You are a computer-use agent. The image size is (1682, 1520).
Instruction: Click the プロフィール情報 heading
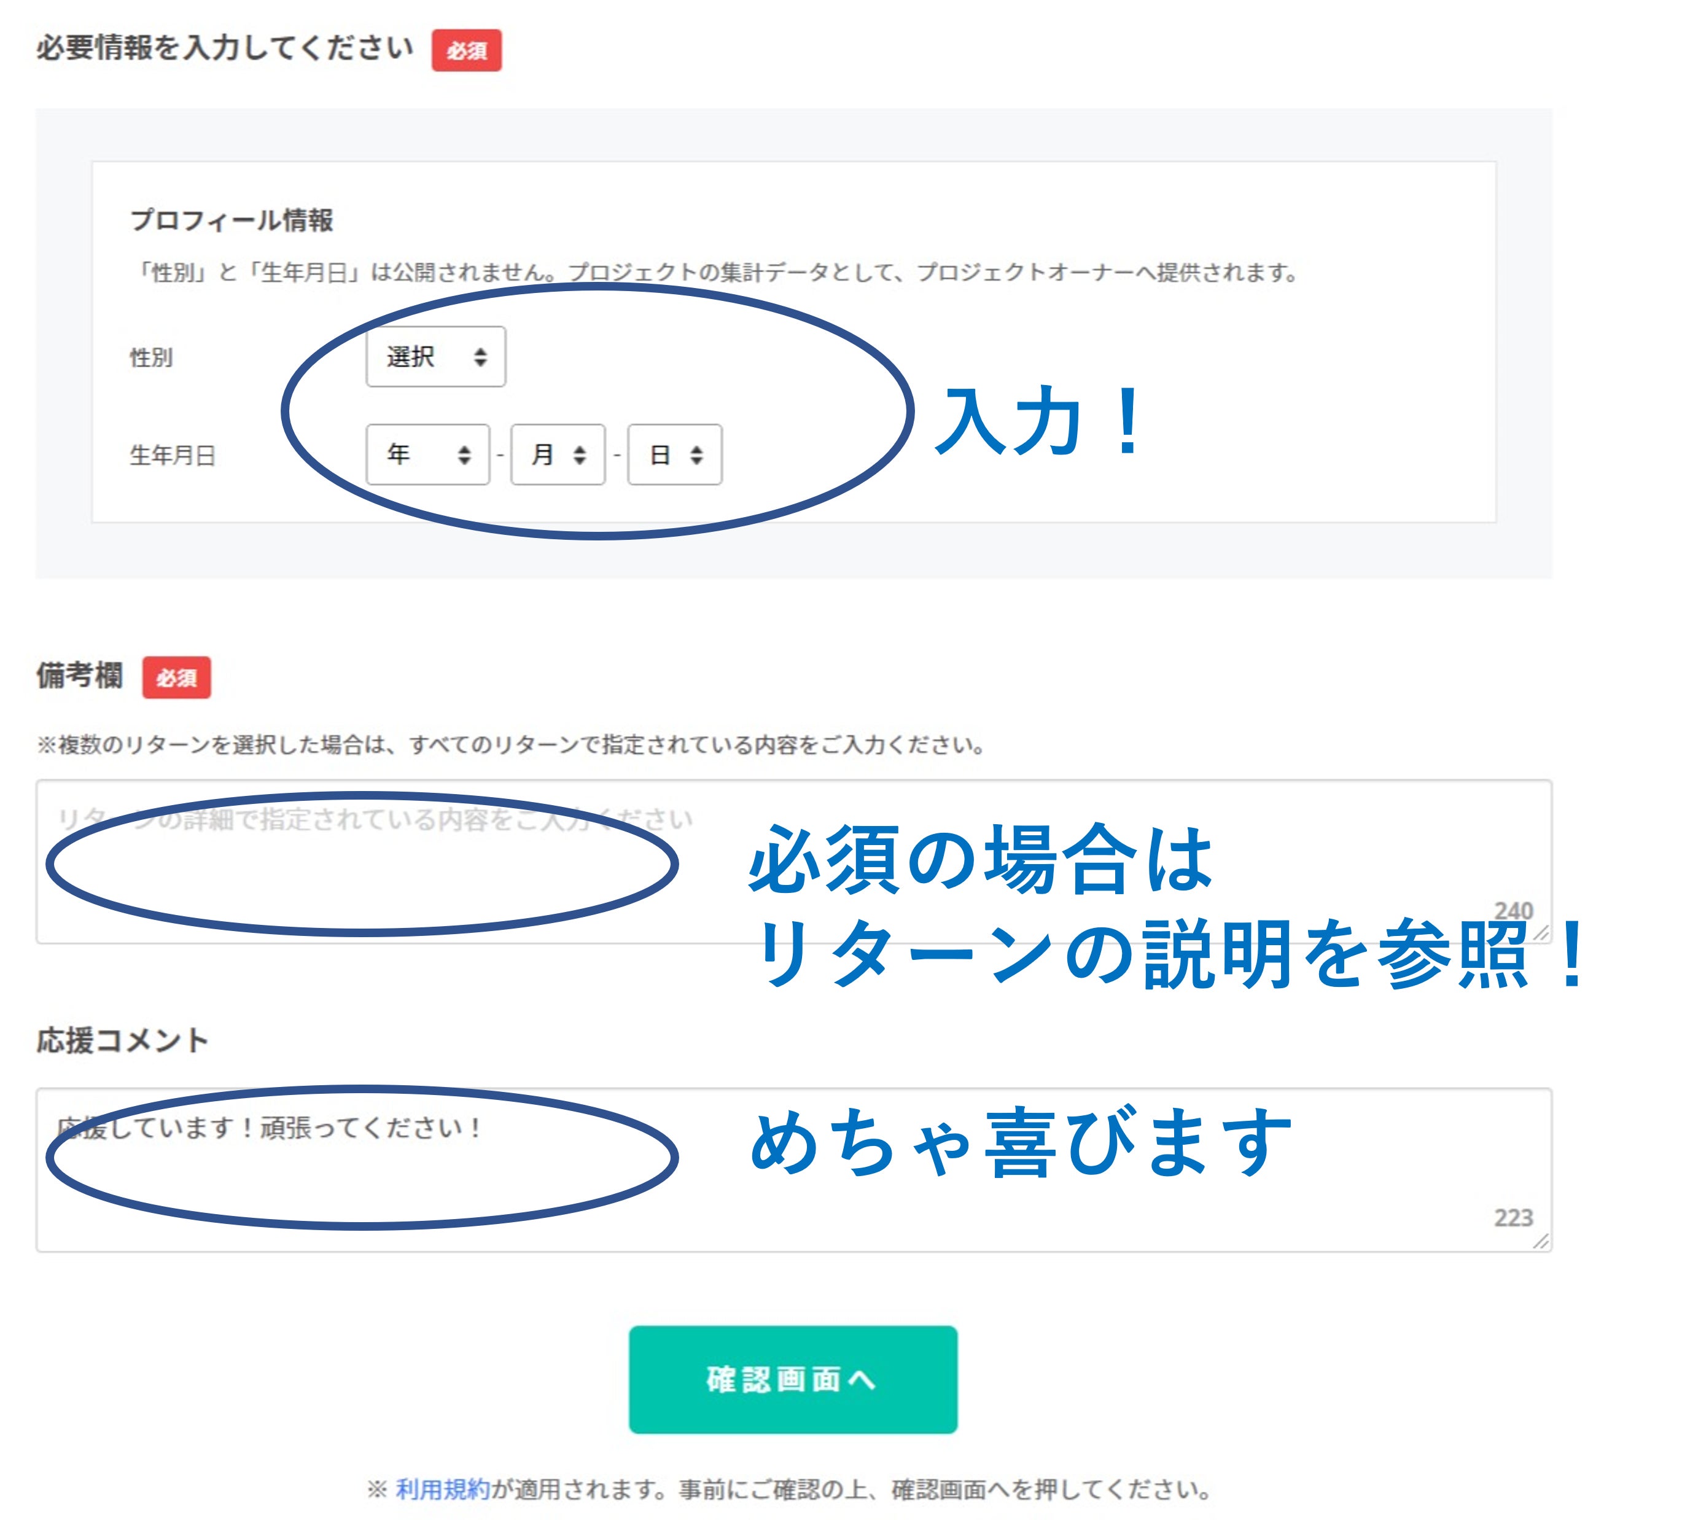coord(232,220)
